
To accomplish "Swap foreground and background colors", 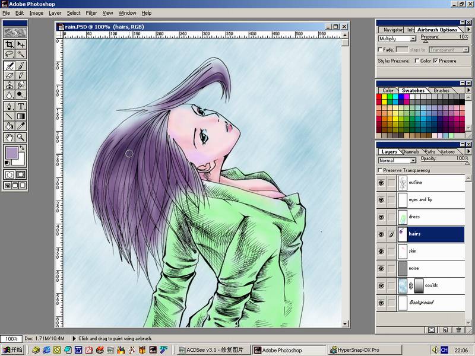I will click(22, 148).
